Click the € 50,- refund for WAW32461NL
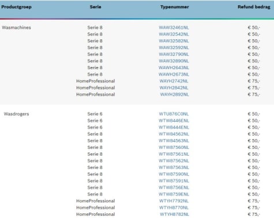The height and width of the screenshot is (218, 274). pos(254,28)
